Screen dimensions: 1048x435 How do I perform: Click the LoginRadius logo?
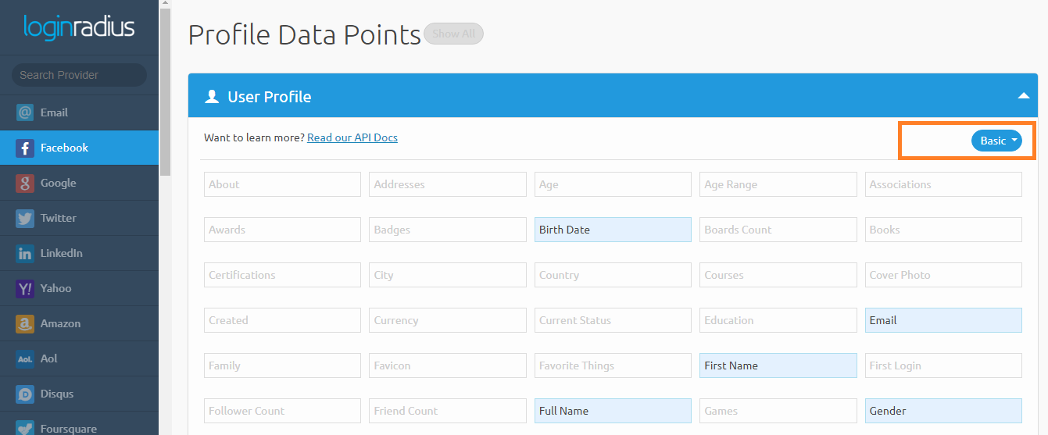click(x=79, y=27)
